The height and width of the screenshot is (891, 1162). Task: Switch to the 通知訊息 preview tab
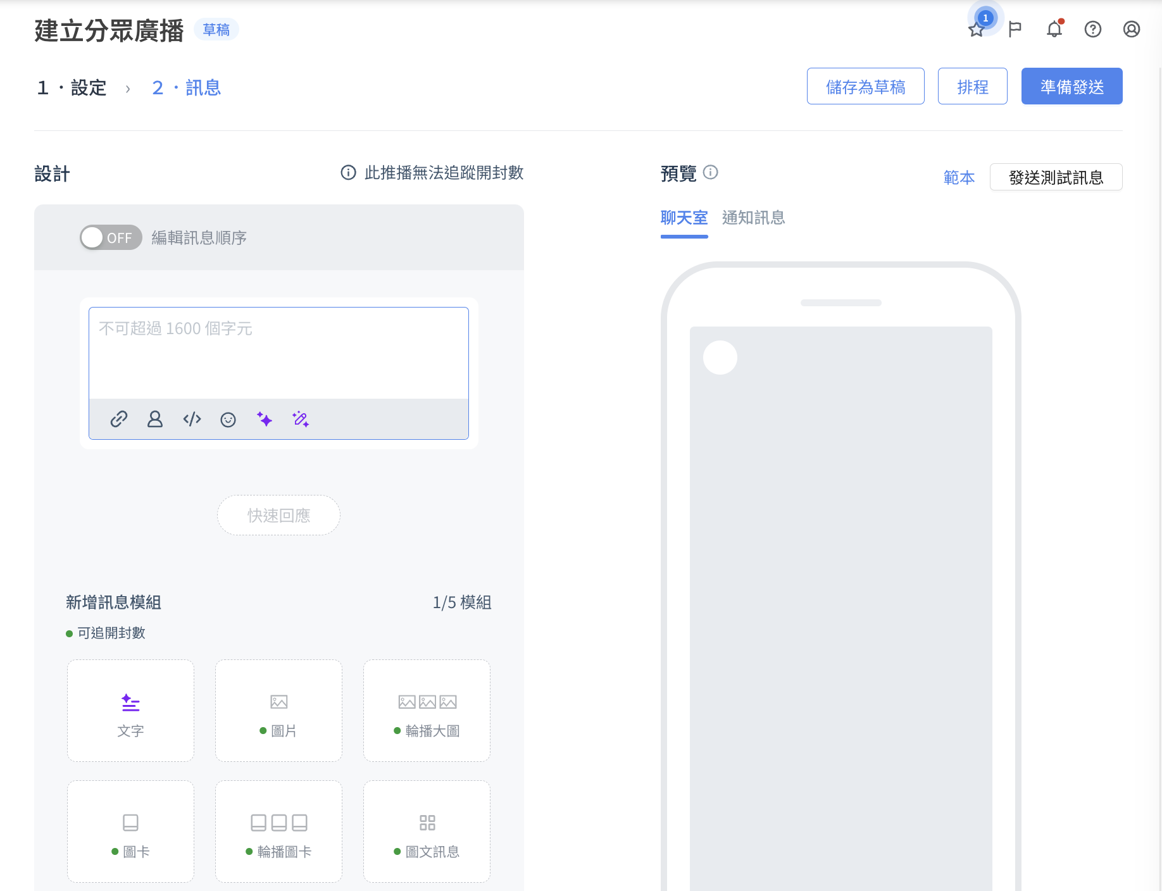click(754, 218)
